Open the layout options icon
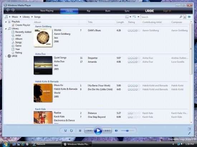Screen dimensions: 197x147 click(127, 17)
